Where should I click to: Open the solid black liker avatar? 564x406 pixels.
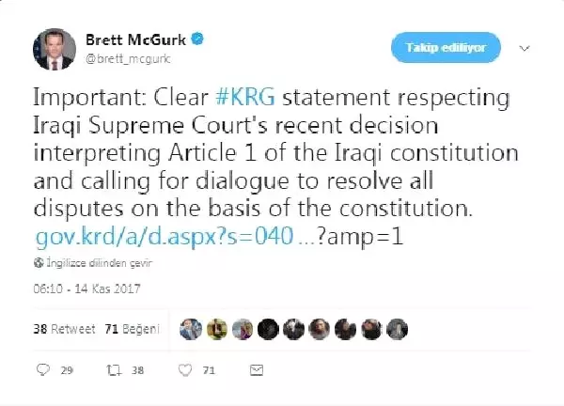268,329
